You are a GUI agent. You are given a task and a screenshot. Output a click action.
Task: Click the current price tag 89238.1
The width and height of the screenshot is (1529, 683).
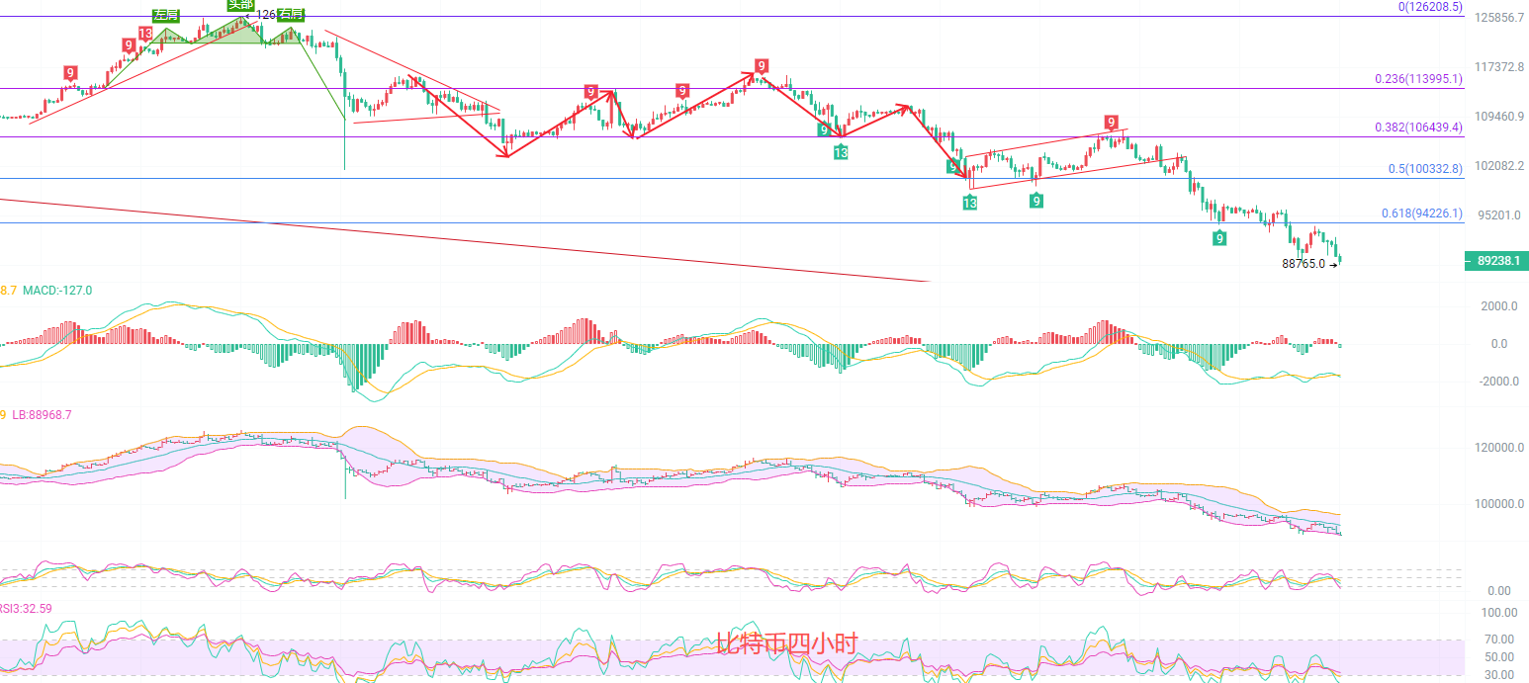point(1496,261)
